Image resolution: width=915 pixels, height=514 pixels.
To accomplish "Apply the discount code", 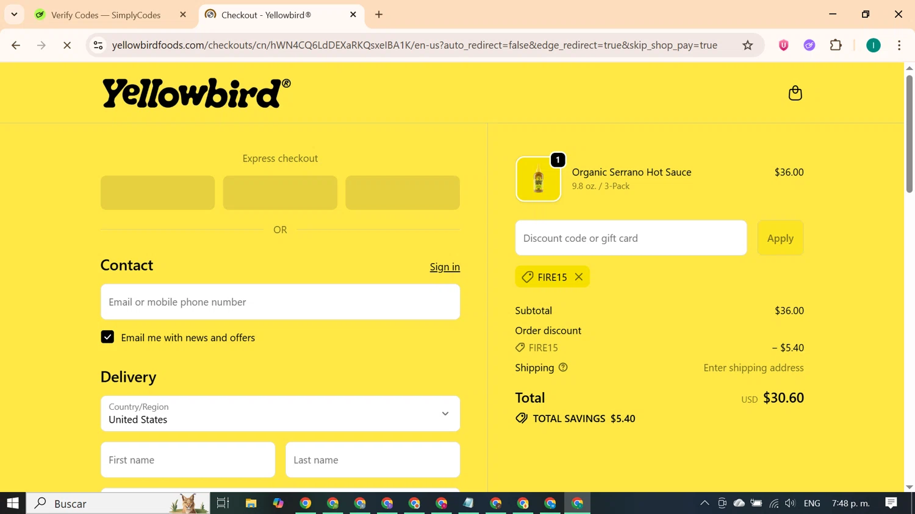I will [x=780, y=238].
